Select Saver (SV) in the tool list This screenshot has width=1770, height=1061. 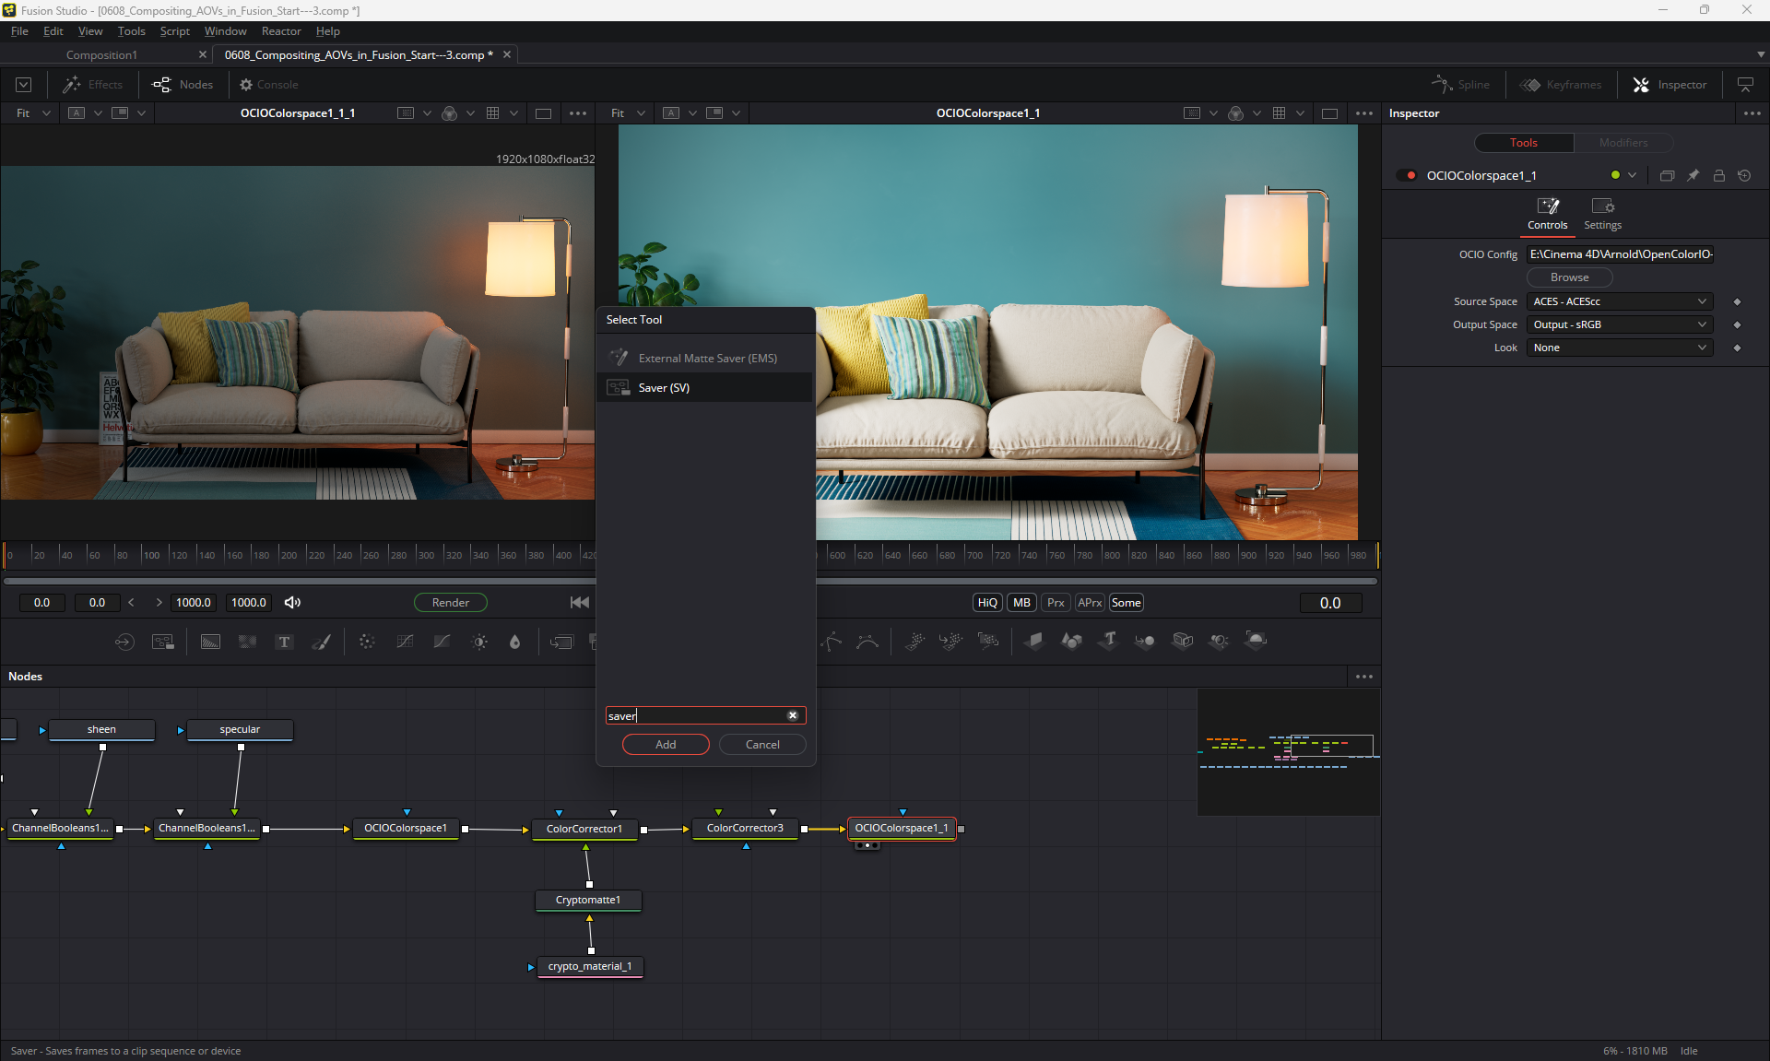(x=664, y=387)
